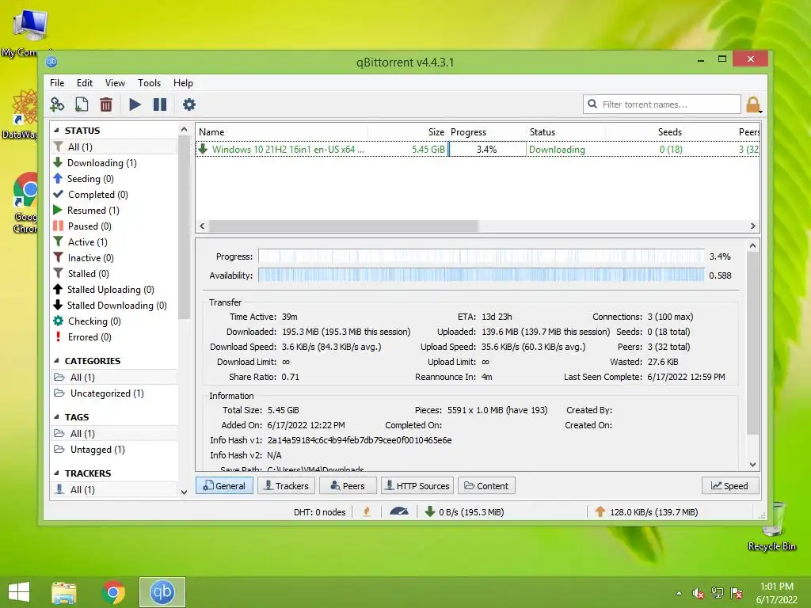
Task: Filter by Stalled (0) status
Action: pos(89,273)
